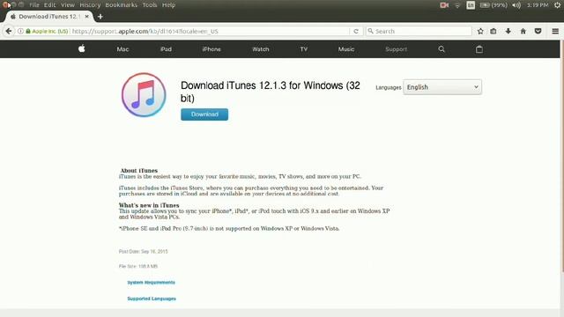The width and height of the screenshot is (564, 317).
Task: Close the Download iTunes tab
Action: tap(86, 17)
